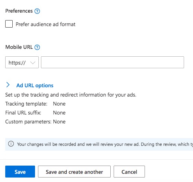Click the Tracking template None value
The height and width of the screenshot is (182, 193).
click(59, 104)
